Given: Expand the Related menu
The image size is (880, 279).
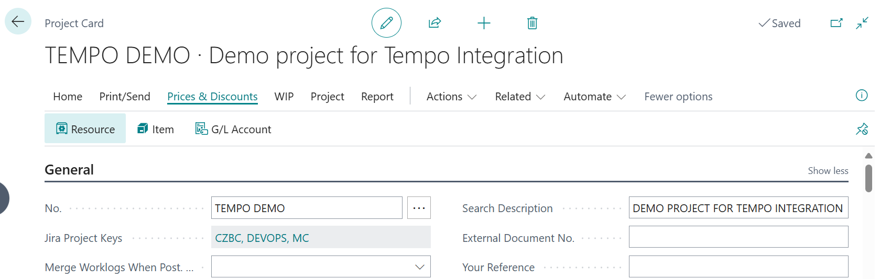Looking at the screenshot, I should tap(519, 97).
